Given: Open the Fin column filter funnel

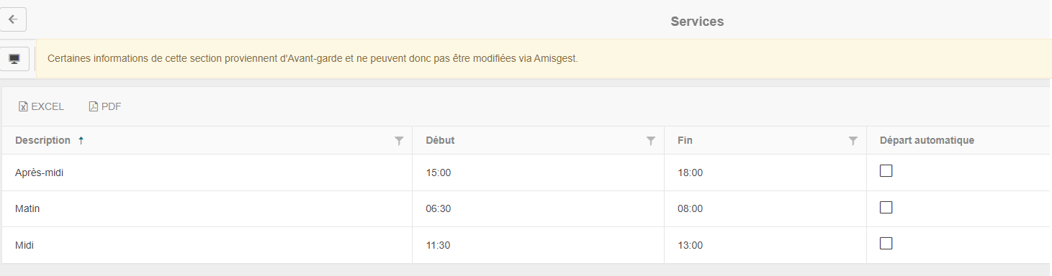Looking at the screenshot, I should click(x=853, y=141).
